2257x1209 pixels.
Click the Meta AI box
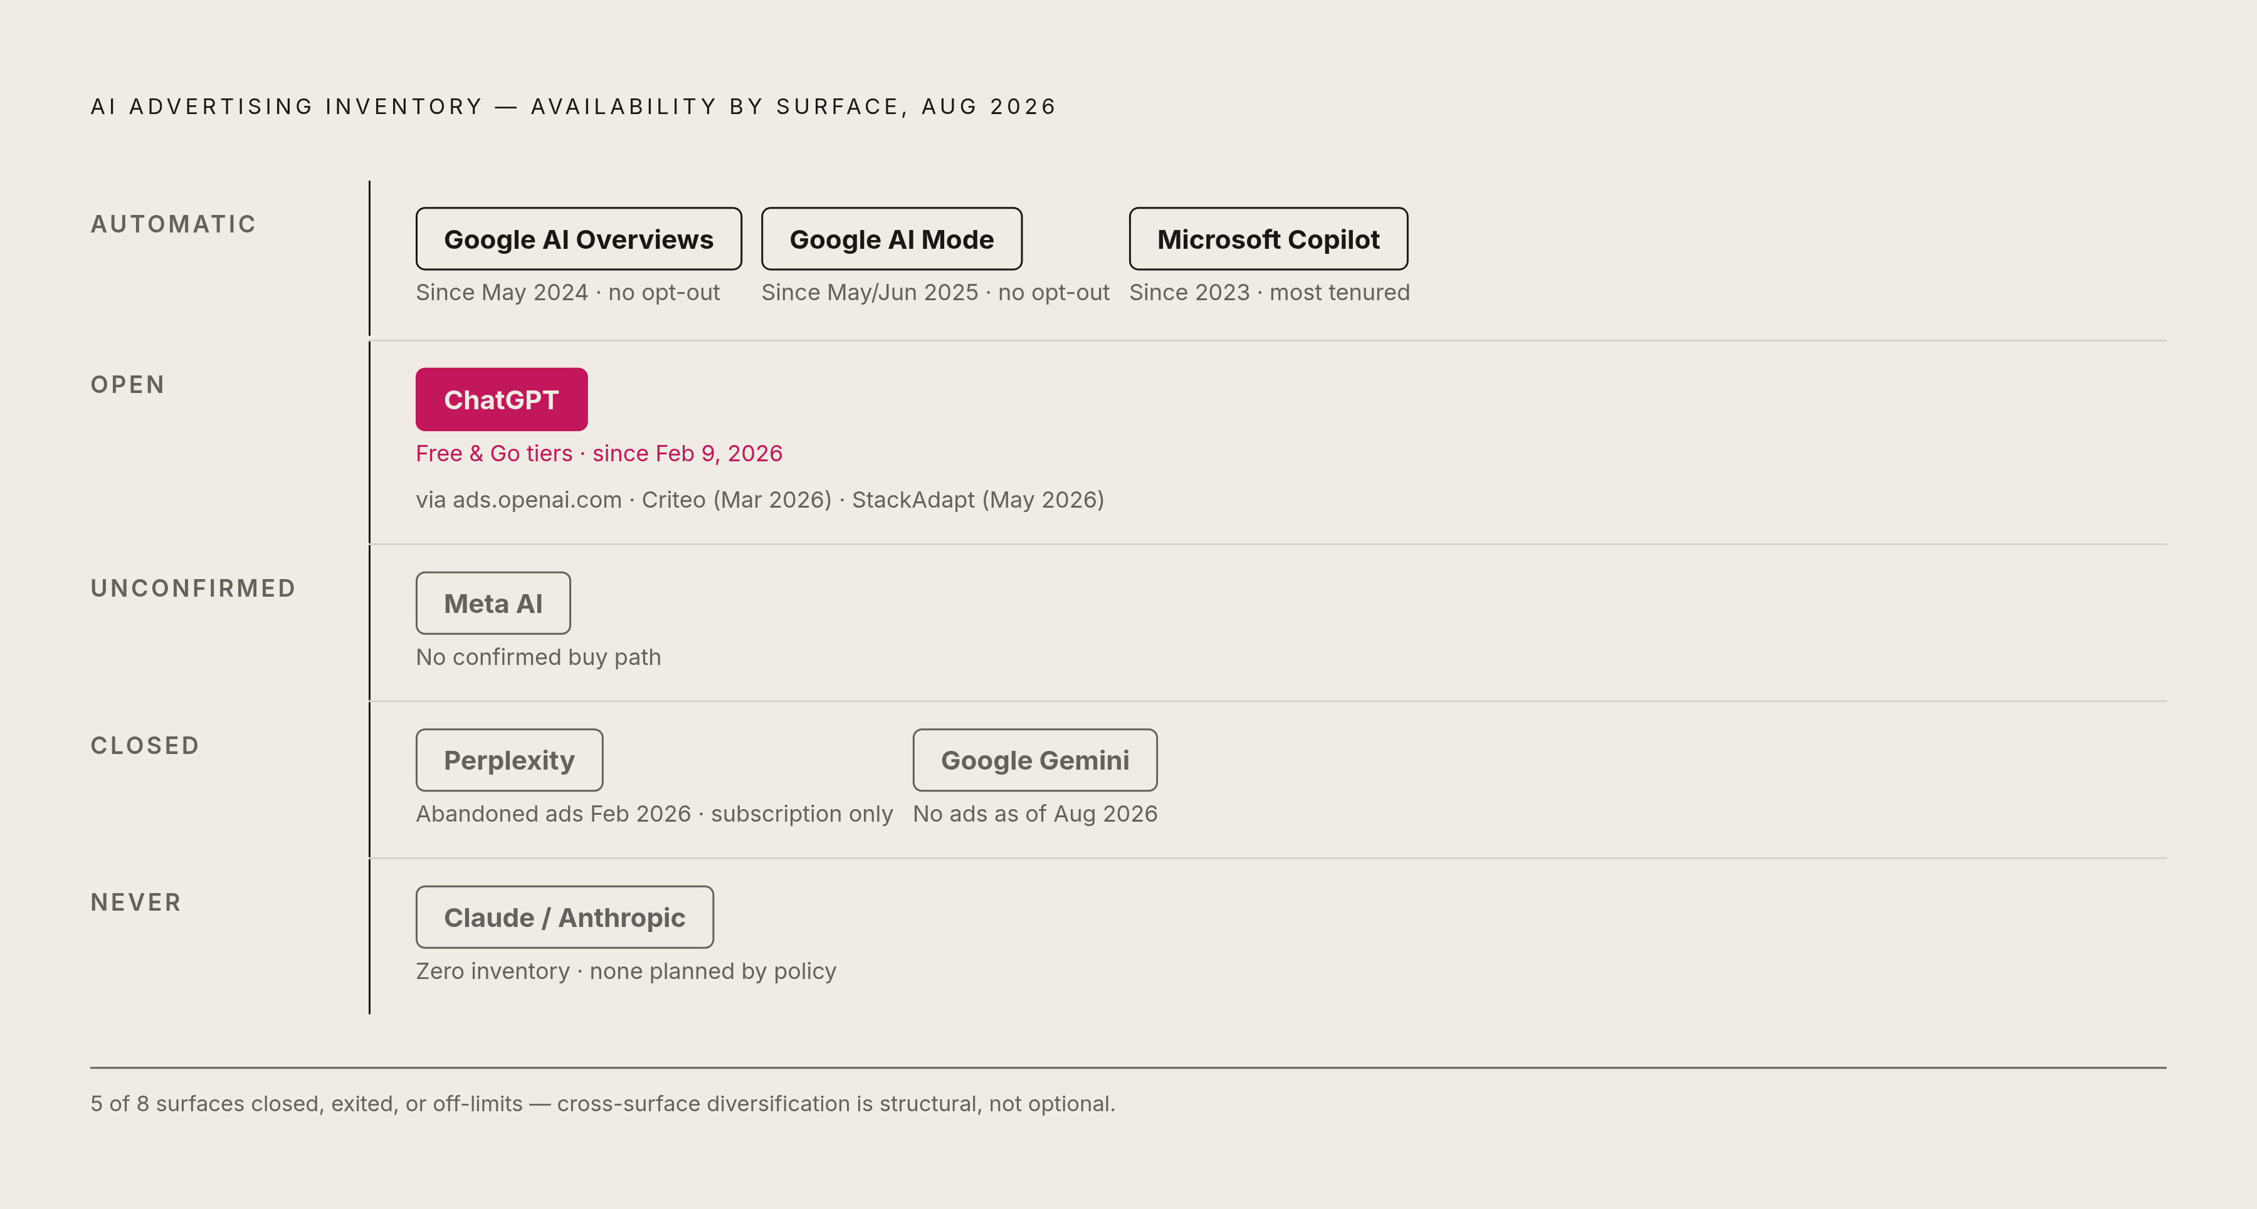[x=492, y=603]
